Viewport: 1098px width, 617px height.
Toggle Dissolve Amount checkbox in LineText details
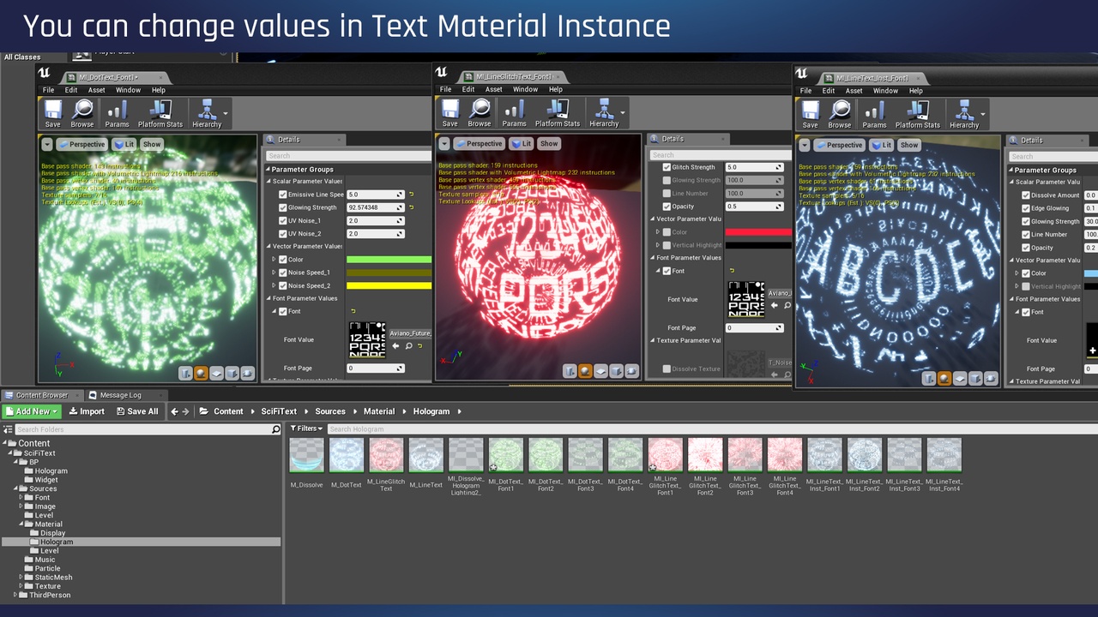pyautogui.click(x=1026, y=195)
